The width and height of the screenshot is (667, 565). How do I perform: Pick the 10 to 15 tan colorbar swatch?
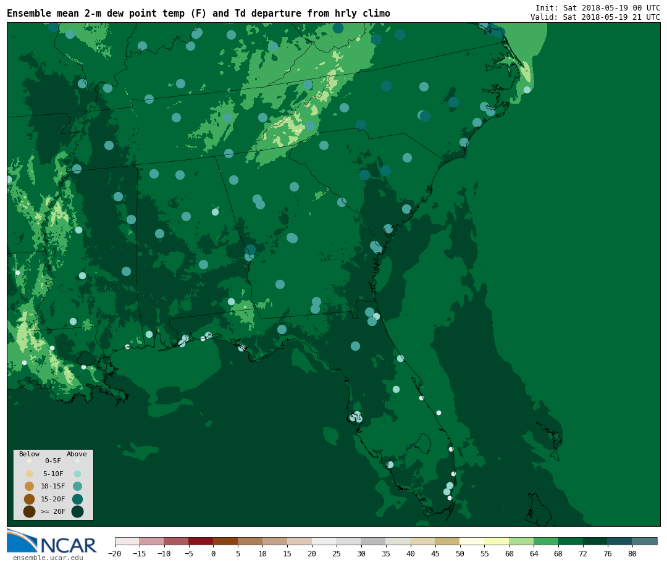coord(275,541)
